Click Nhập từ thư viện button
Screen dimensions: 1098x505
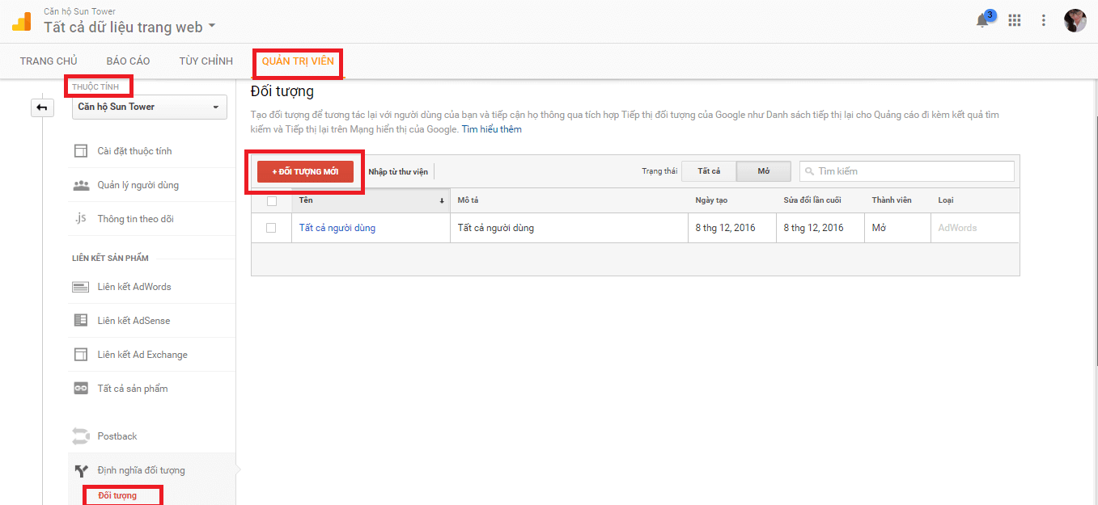pyautogui.click(x=398, y=171)
